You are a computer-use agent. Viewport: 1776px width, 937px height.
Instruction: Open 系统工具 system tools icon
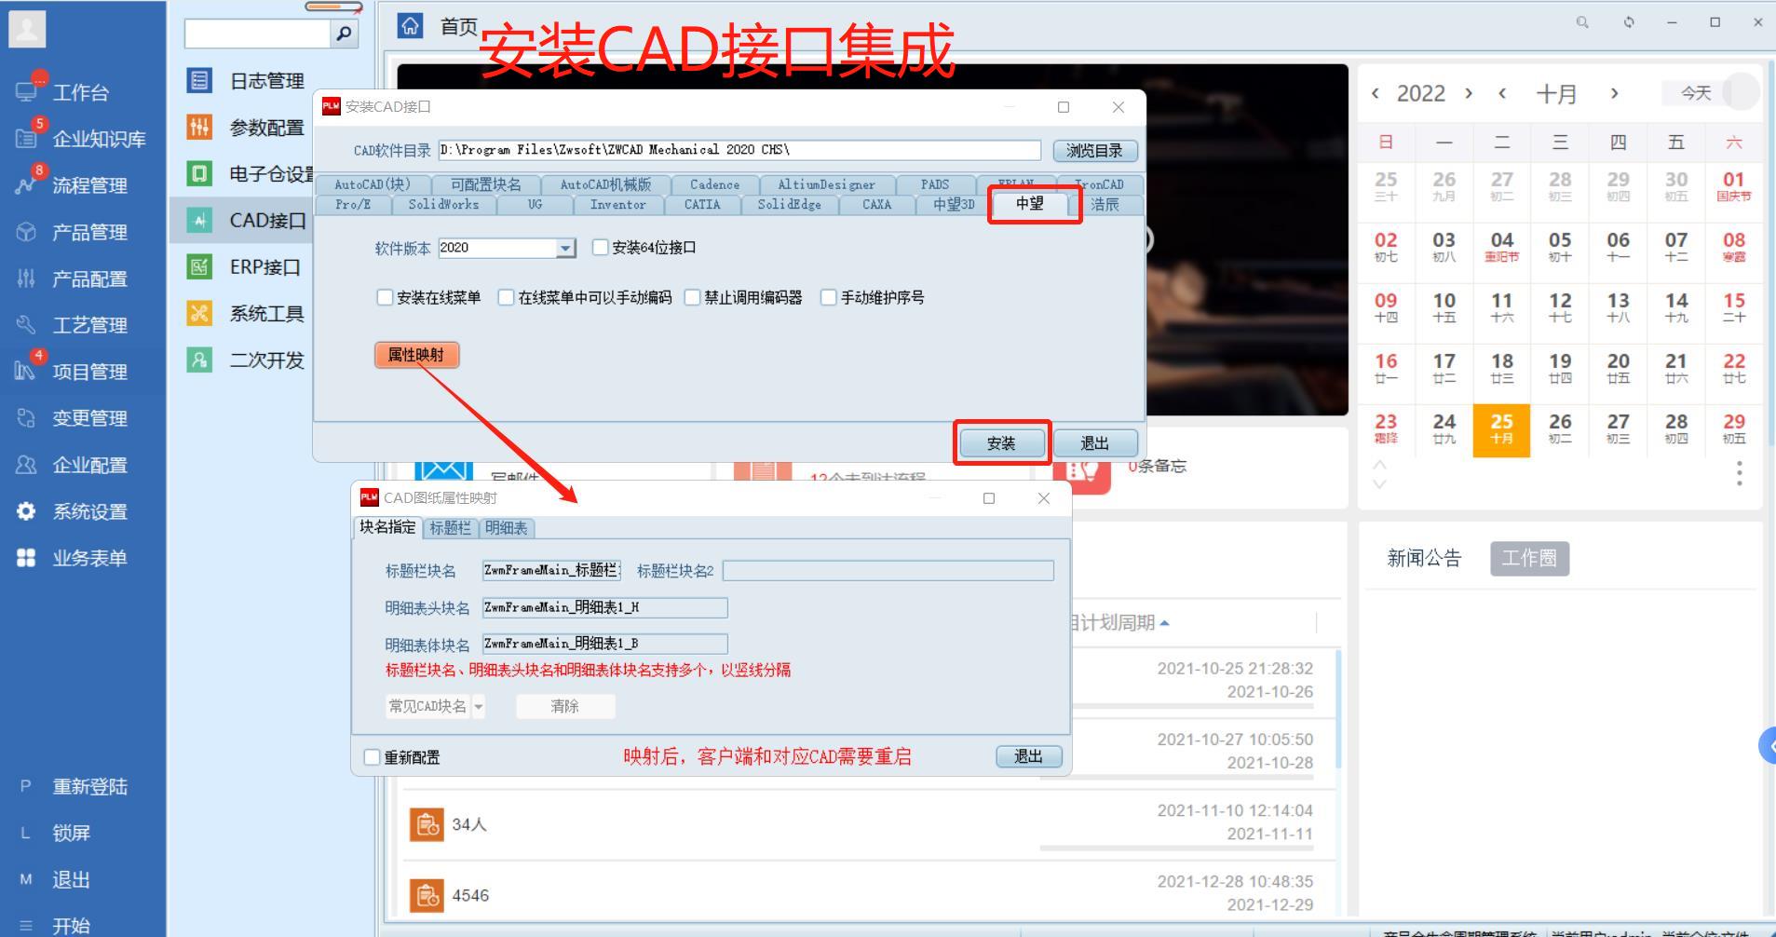pyautogui.click(x=199, y=313)
